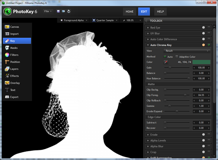This screenshot has height=160, width=218.
Task: Enable the Red Eye filter checkbox
Action: coord(209,27)
